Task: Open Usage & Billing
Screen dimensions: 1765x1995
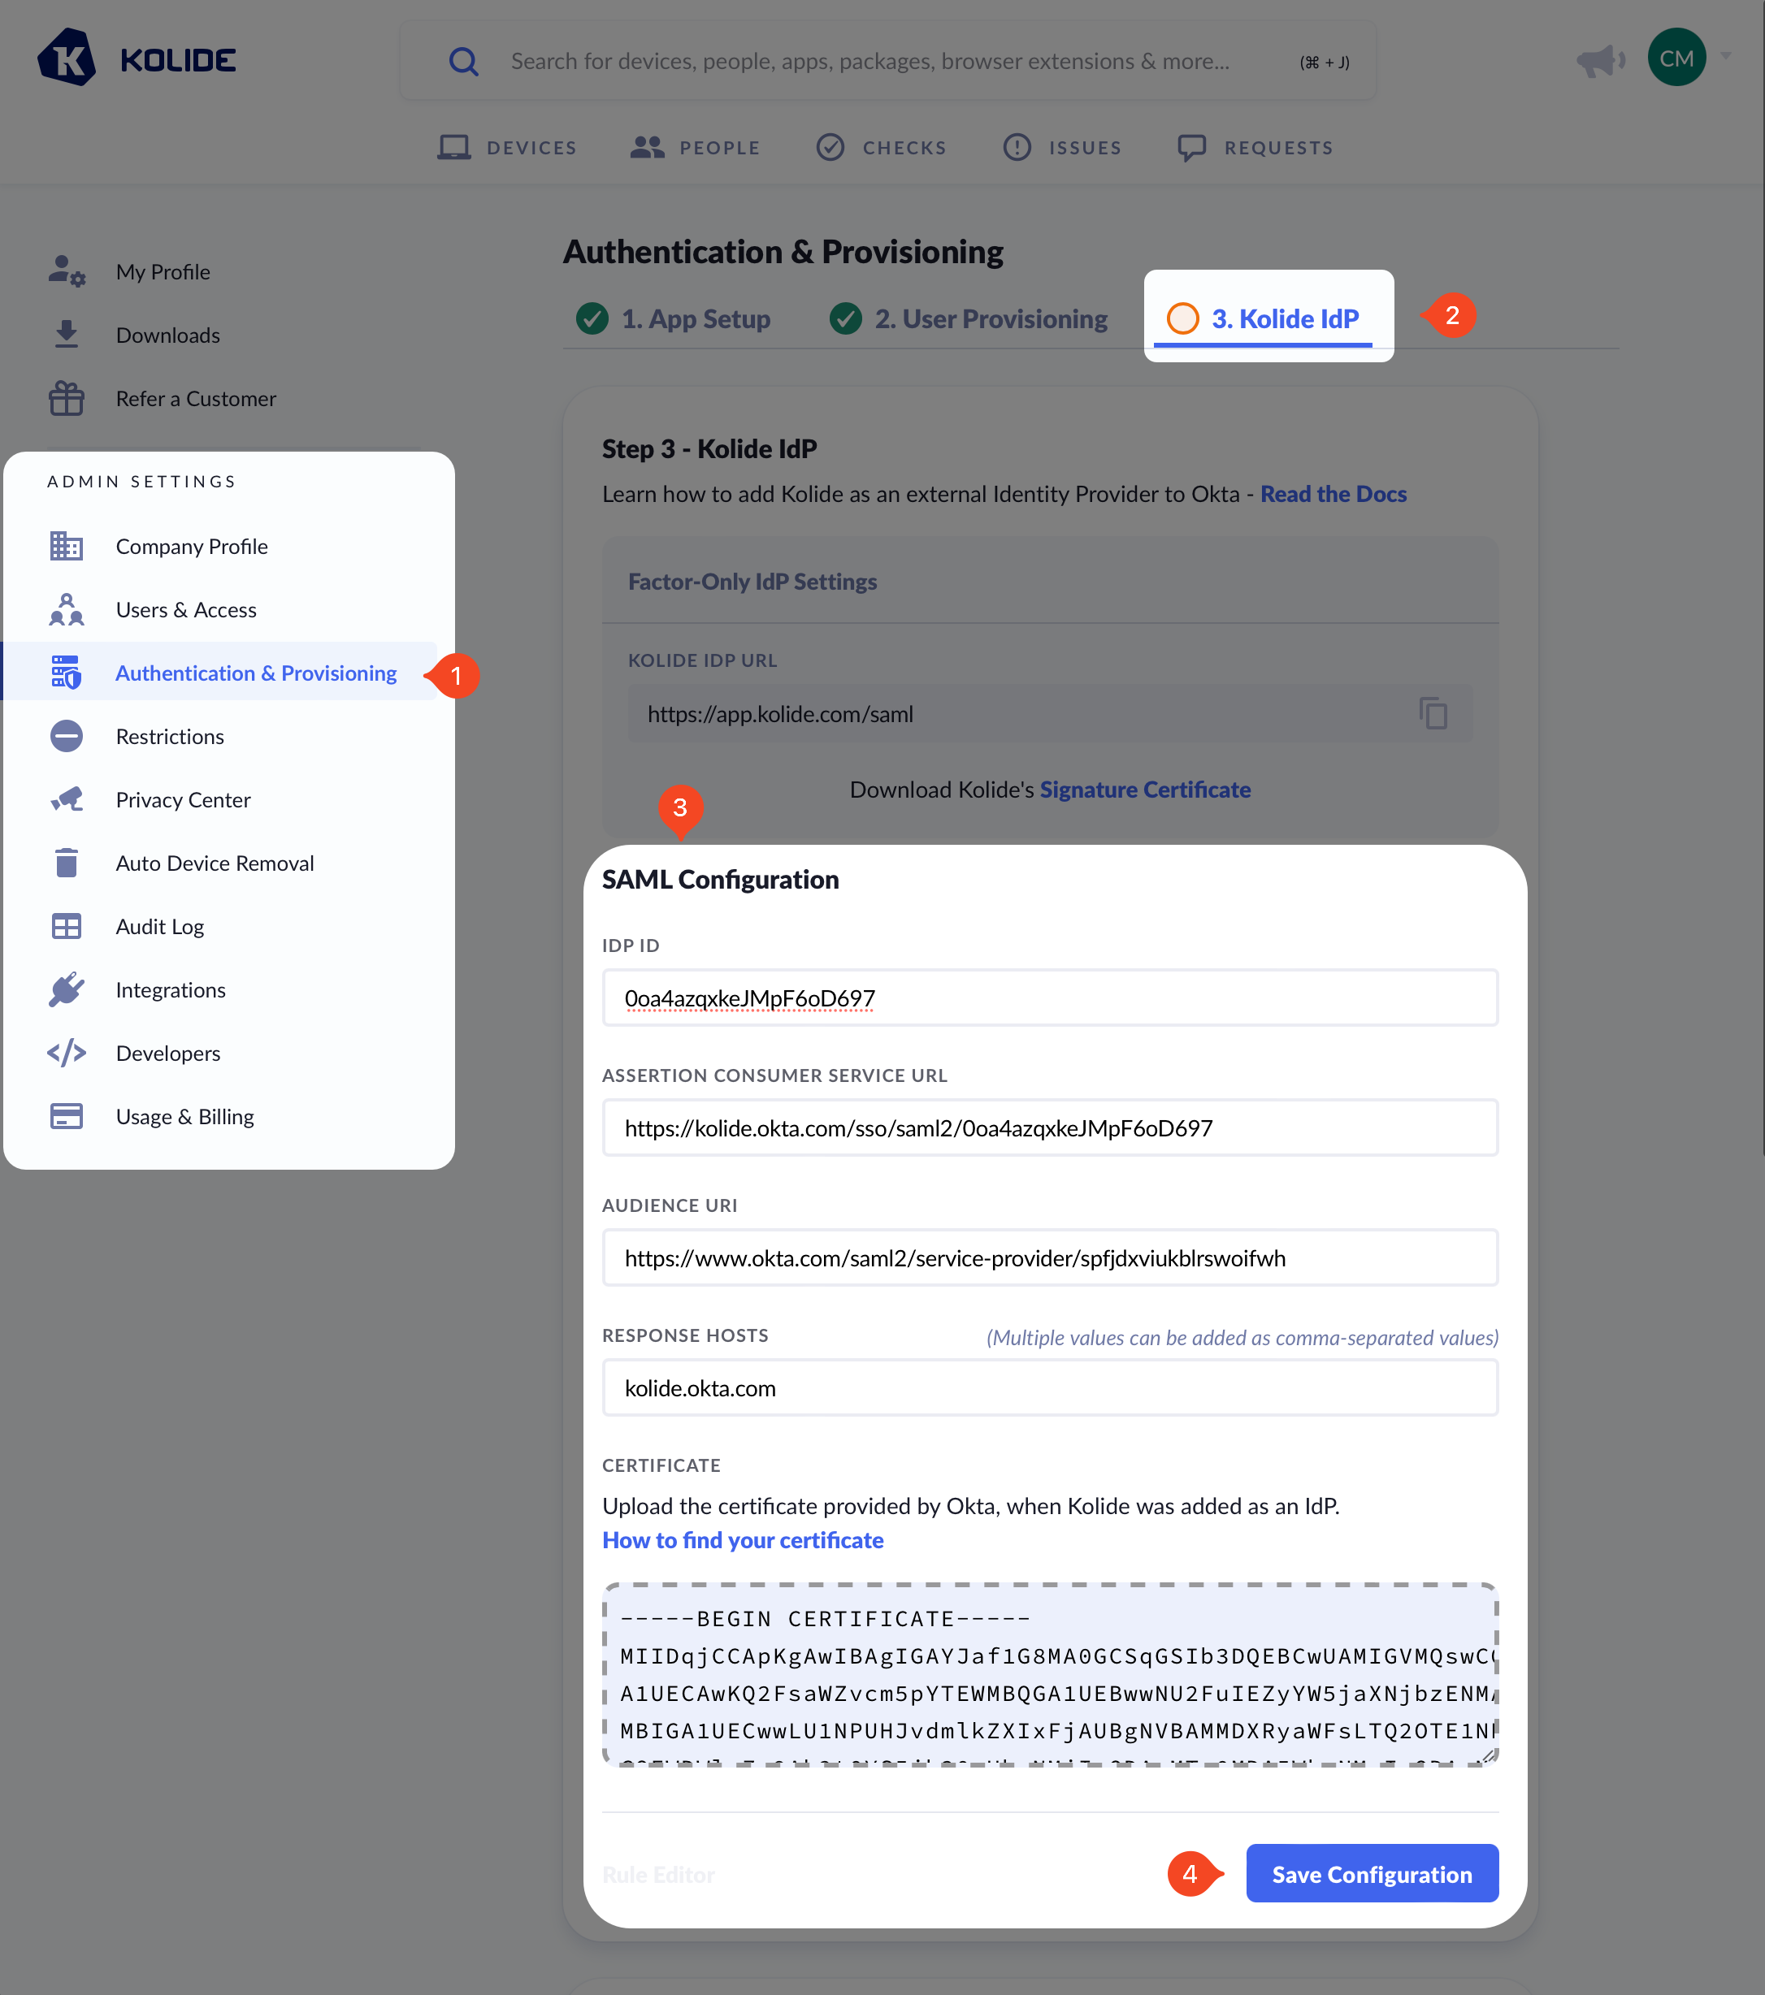Action: [185, 1118]
